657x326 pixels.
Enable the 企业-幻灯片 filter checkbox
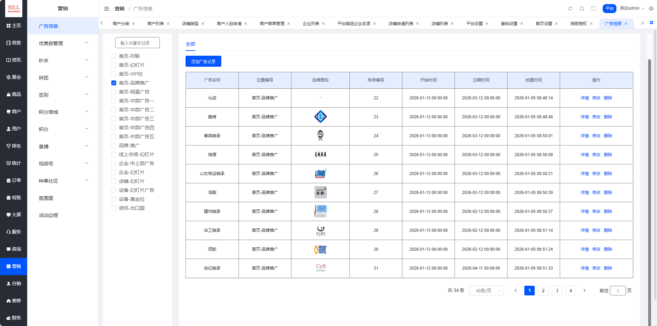pyautogui.click(x=114, y=172)
